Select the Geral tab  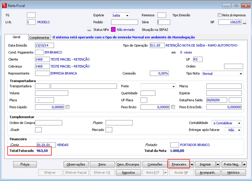[x=16, y=37]
